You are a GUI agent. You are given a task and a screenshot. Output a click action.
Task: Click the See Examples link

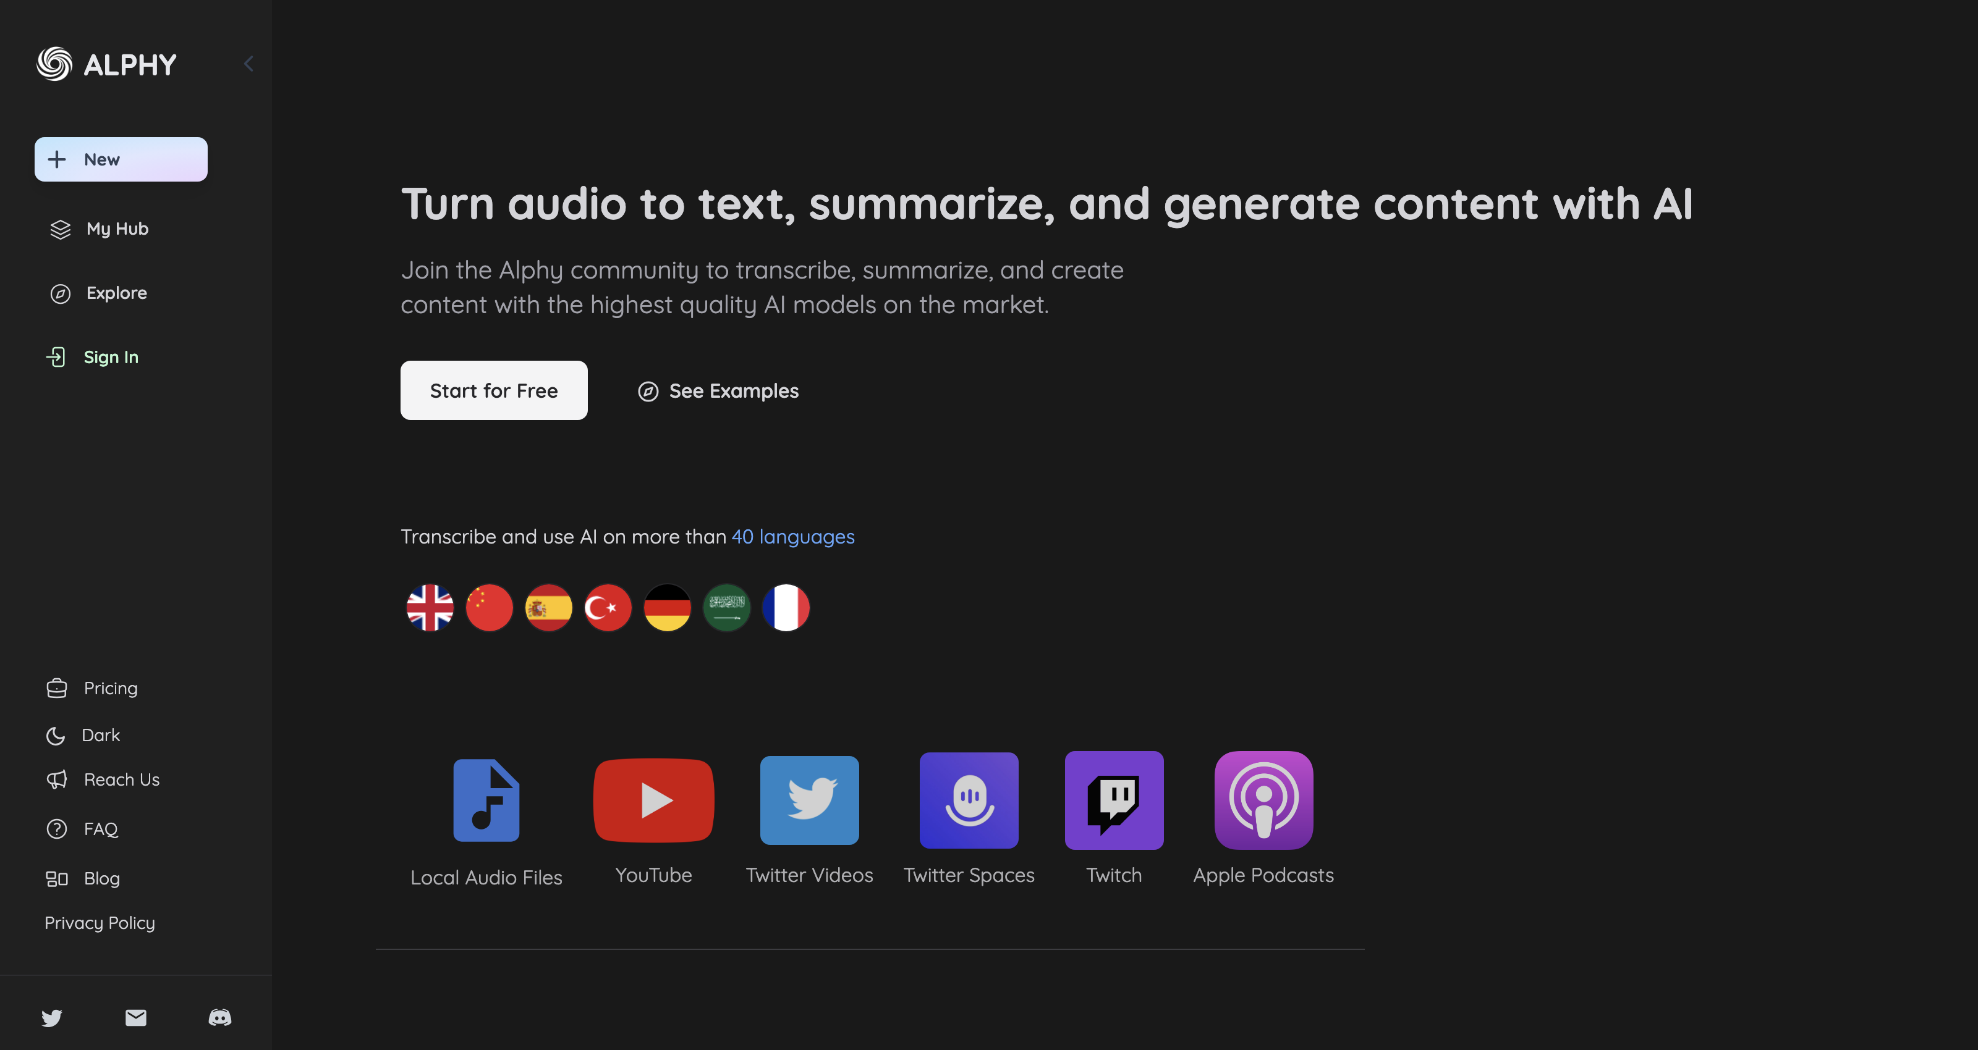[x=718, y=392]
